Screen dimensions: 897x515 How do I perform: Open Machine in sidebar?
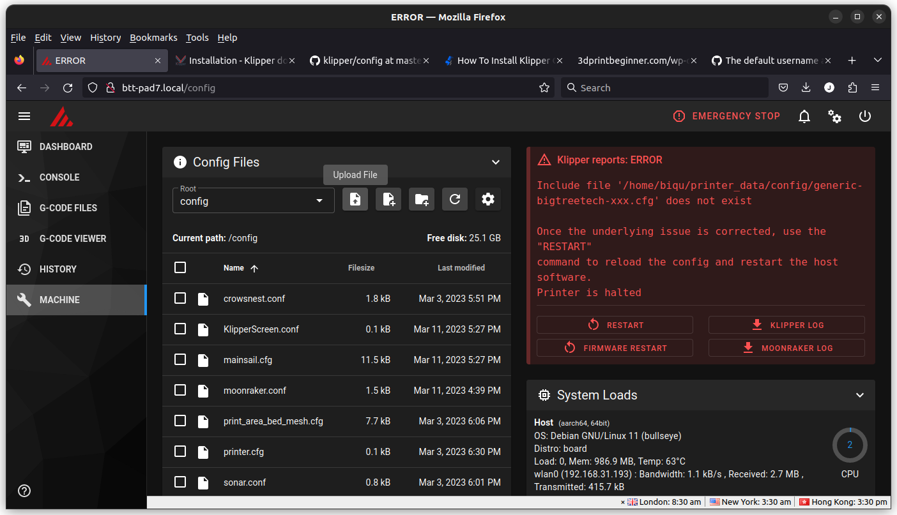pyautogui.click(x=77, y=300)
